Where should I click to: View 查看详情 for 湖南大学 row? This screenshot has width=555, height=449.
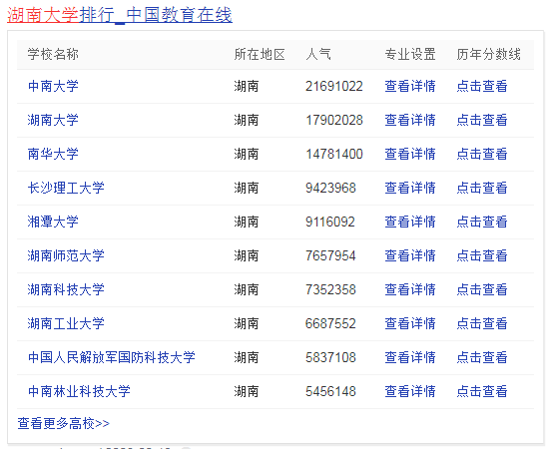[410, 120]
